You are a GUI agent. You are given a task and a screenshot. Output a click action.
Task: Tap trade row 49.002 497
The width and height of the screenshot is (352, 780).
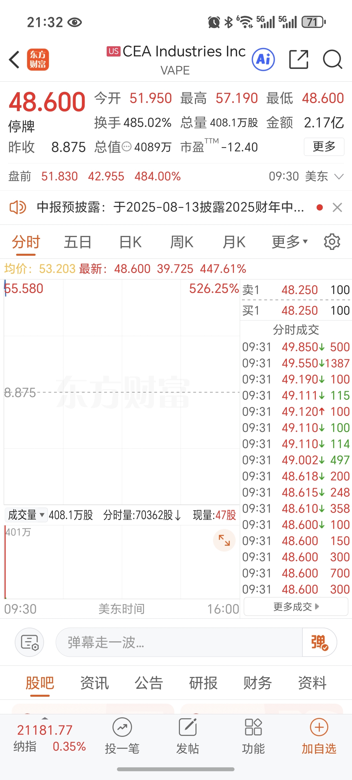[x=296, y=460]
